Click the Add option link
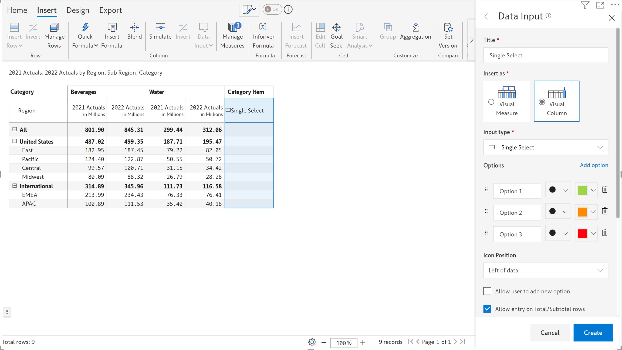Image resolution: width=622 pixels, height=350 pixels. [594, 165]
